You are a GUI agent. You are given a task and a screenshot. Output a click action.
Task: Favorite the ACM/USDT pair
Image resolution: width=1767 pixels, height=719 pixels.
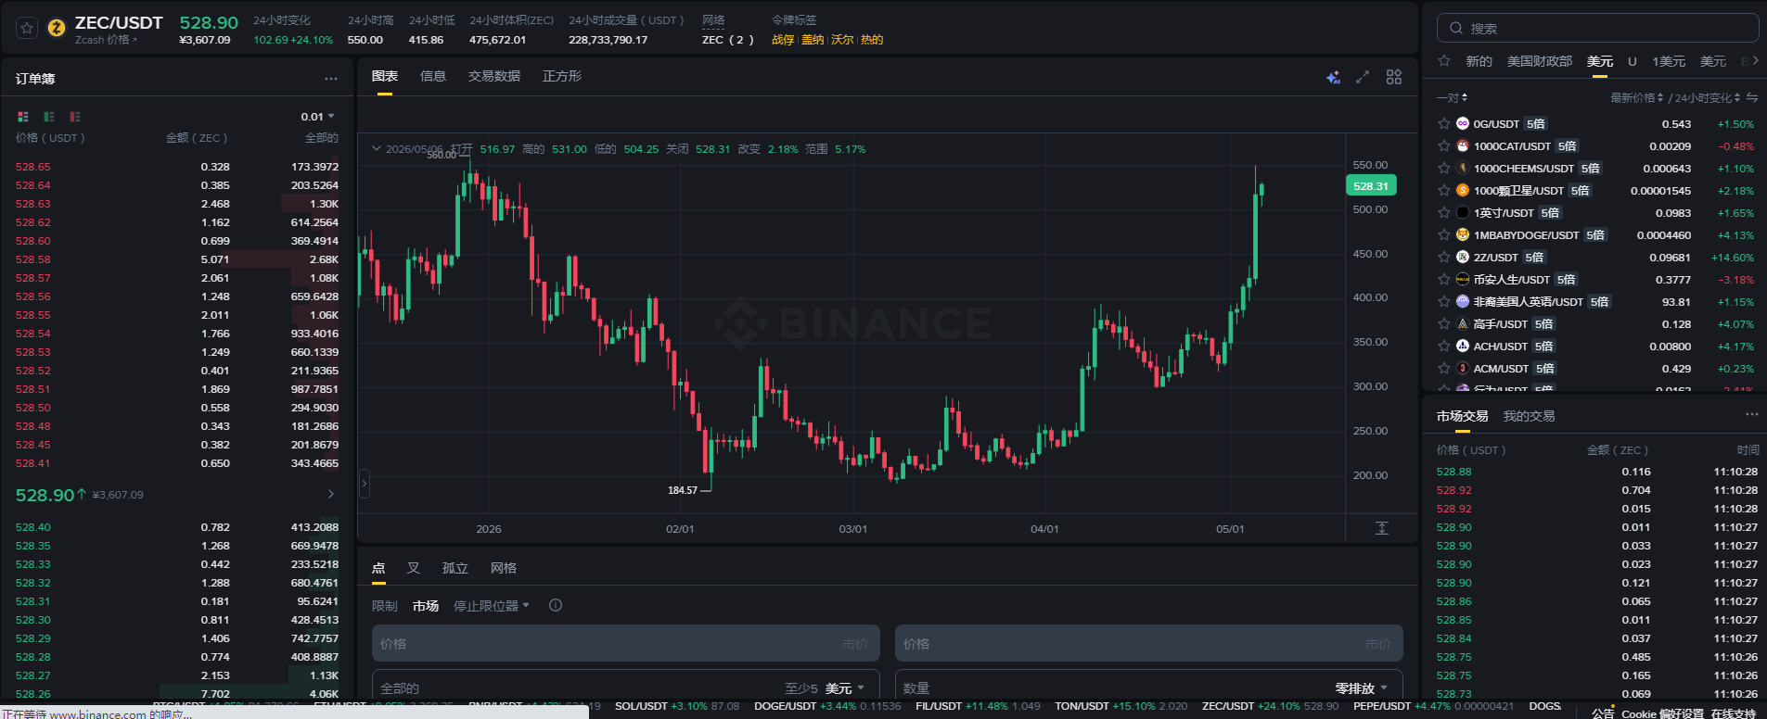pyautogui.click(x=1444, y=368)
